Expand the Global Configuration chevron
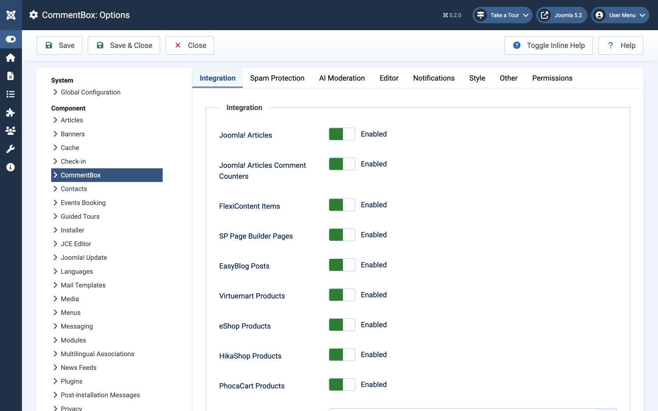The height and width of the screenshot is (411, 658). (55, 92)
